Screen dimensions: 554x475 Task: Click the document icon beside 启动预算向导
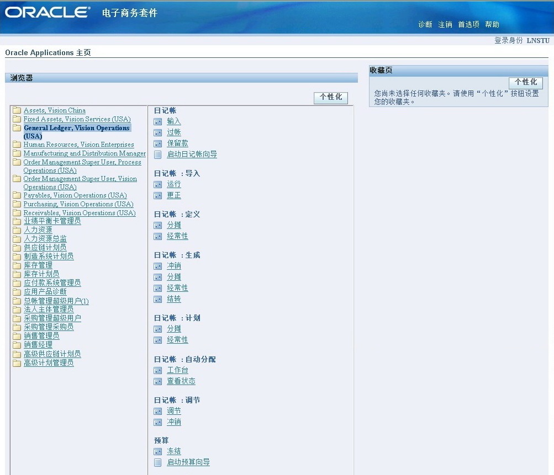pyautogui.click(x=157, y=463)
